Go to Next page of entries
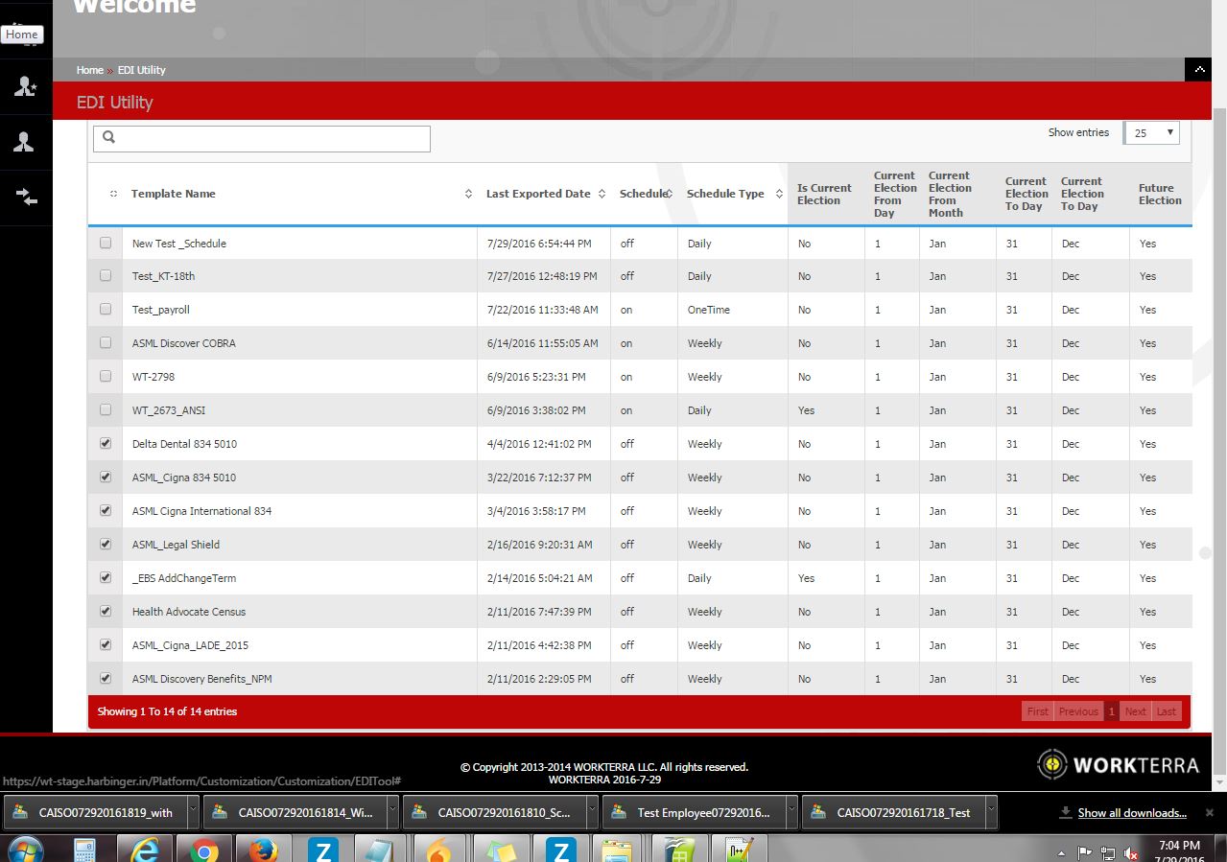The image size is (1227, 862). (x=1135, y=711)
